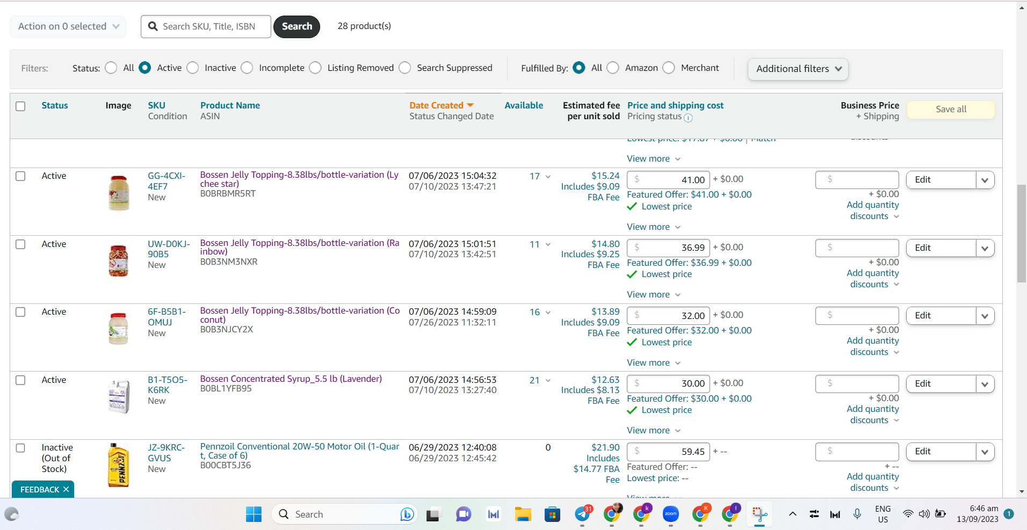Open Edit dropdown arrow for Lychee star row
The width and height of the screenshot is (1027, 530).
985,180
